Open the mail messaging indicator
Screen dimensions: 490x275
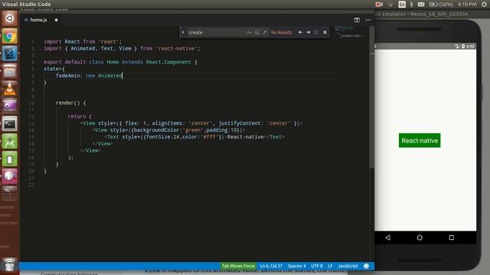(421, 5)
